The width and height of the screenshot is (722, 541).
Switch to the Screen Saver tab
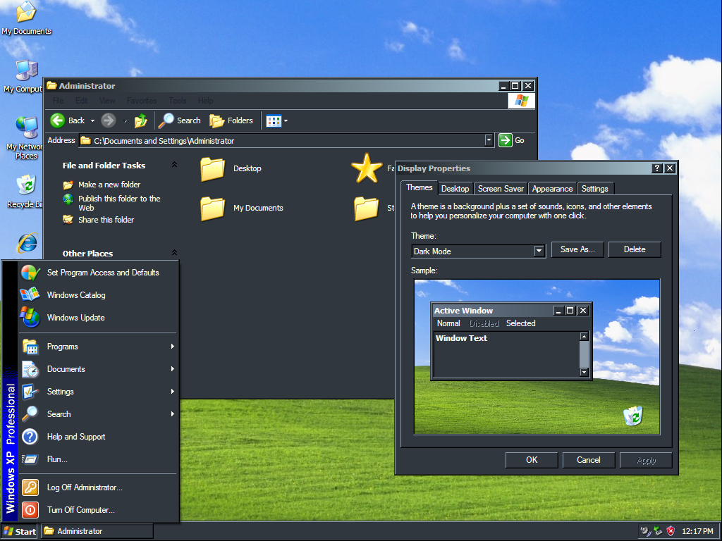[501, 189]
